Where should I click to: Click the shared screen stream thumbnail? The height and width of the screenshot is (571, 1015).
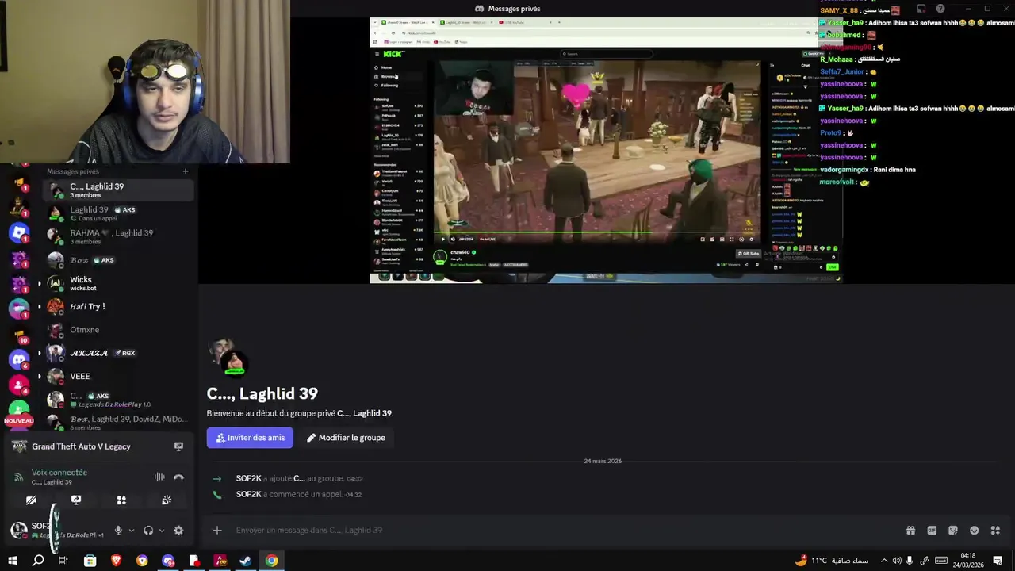coord(607,150)
